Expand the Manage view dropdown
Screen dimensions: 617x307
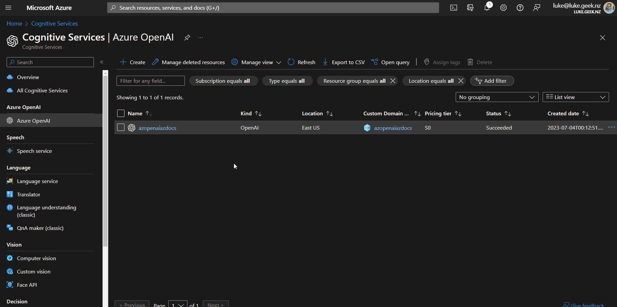256,62
